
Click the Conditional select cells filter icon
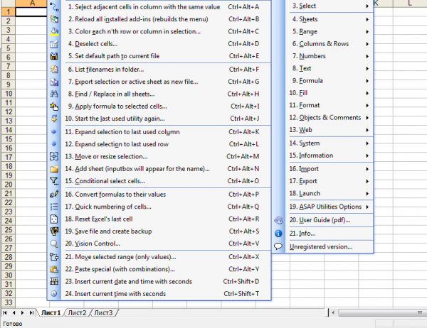pyautogui.click(x=54, y=181)
